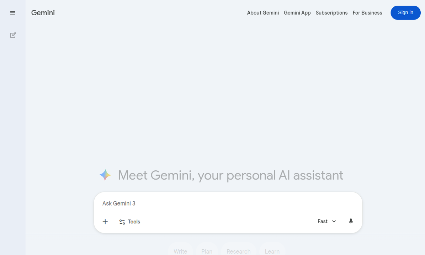Open the Fast model selector dropdown
Viewport: 425px width, 255px height.
322,221
